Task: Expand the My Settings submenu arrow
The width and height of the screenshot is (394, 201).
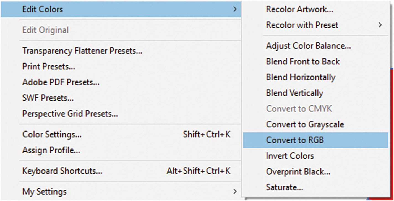Action: coord(235,191)
